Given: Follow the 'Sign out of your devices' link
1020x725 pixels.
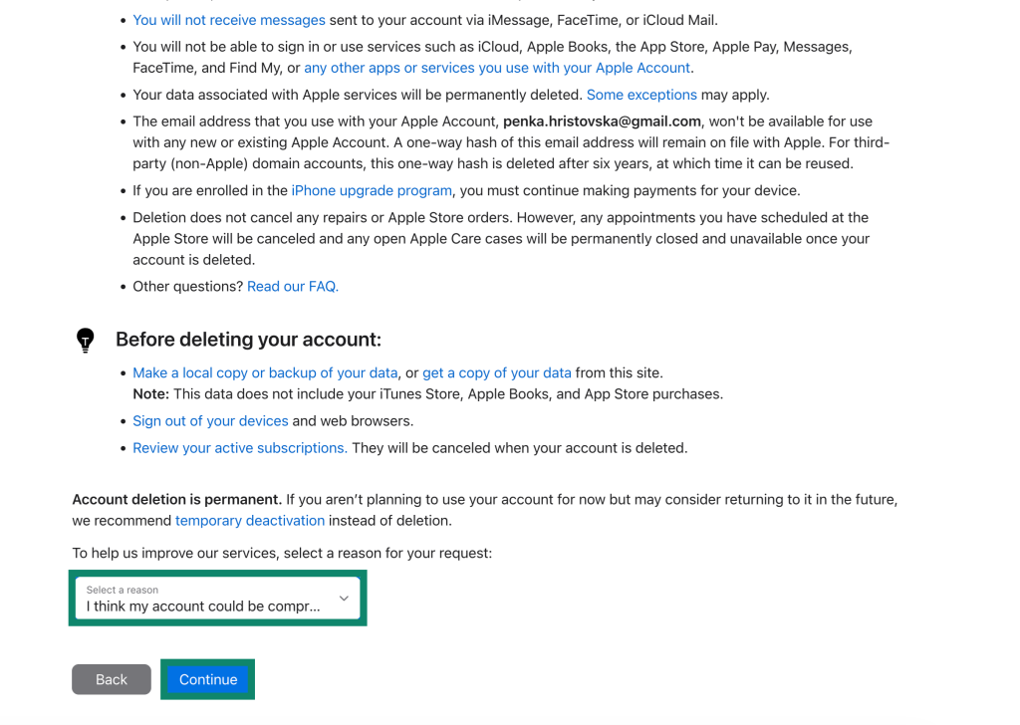Looking at the screenshot, I should (x=210, y=420).
